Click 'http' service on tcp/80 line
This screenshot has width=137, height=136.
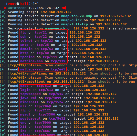(x=24, y=53)
